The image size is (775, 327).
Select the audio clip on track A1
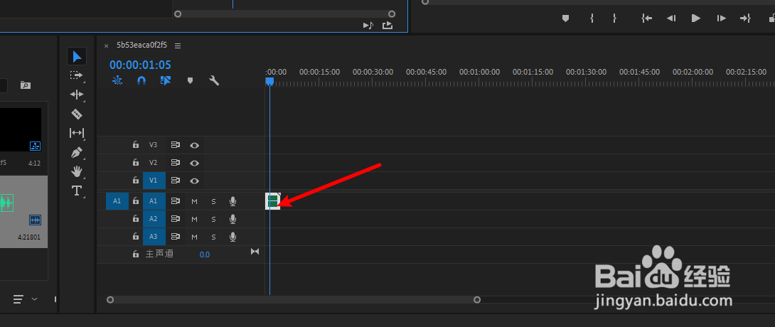pos(273,201)
